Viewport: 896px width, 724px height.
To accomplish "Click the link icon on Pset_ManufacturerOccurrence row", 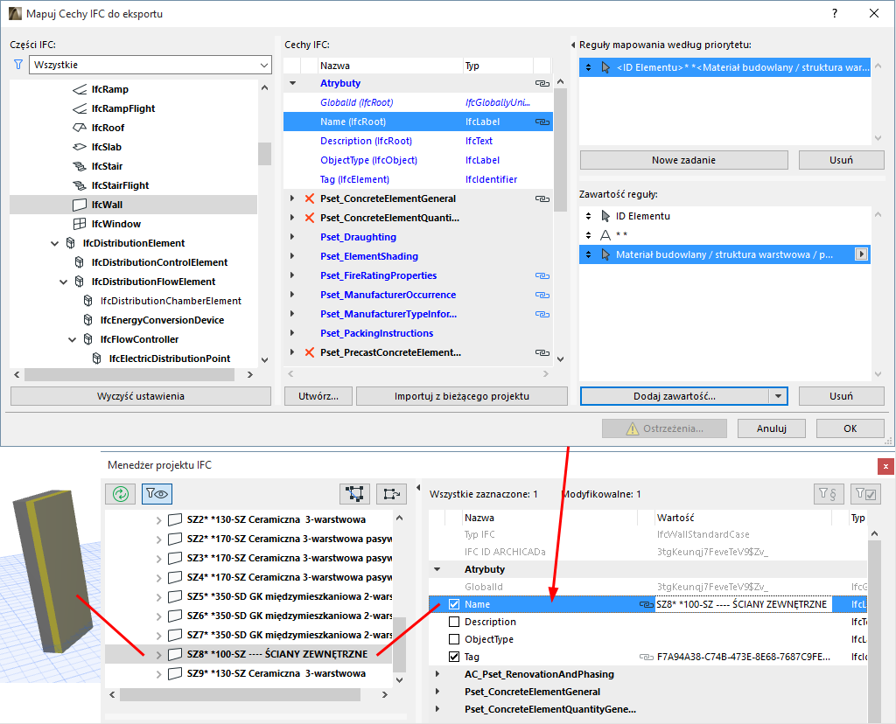I will tap(542, 296).
